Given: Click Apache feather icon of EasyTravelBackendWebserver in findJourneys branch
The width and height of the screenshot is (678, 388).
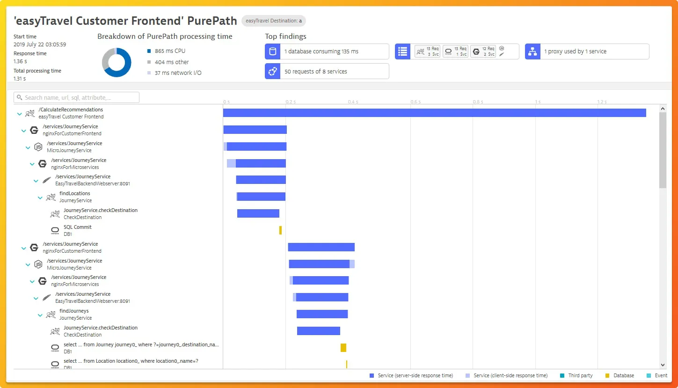Looking at the screenshot, I should point(46,298).
